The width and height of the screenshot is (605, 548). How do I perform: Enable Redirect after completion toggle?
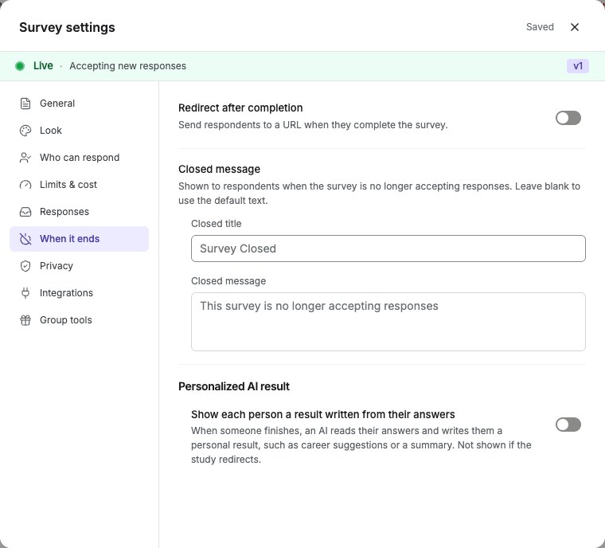[x=568, y=118]
